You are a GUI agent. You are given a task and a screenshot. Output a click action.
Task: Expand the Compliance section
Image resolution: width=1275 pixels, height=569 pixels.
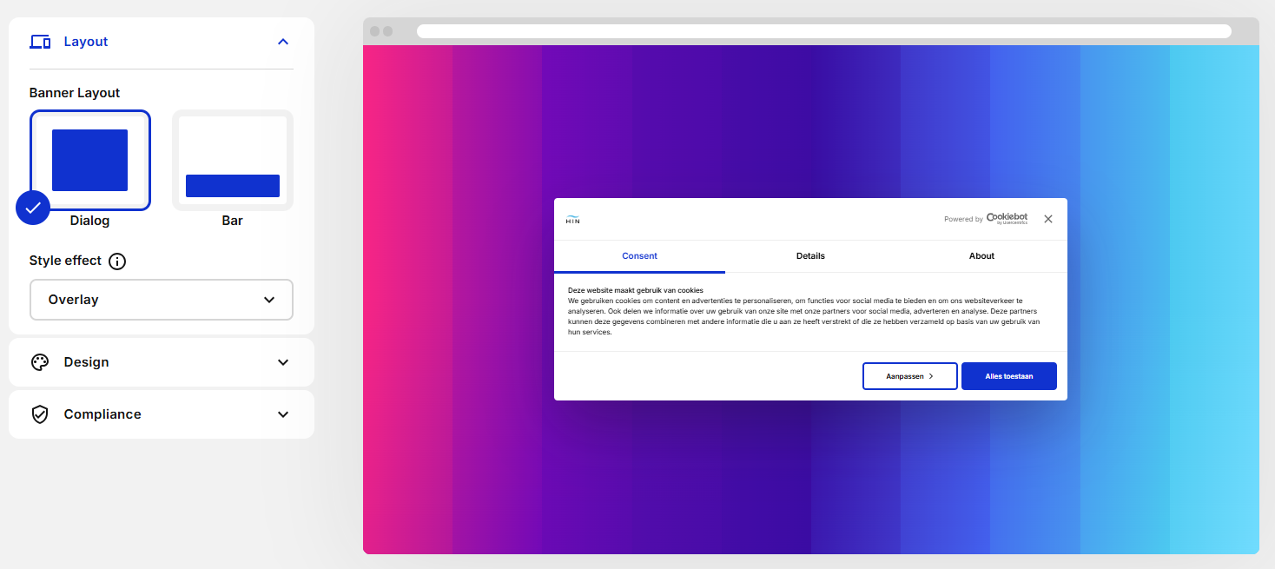coord(282,414)
